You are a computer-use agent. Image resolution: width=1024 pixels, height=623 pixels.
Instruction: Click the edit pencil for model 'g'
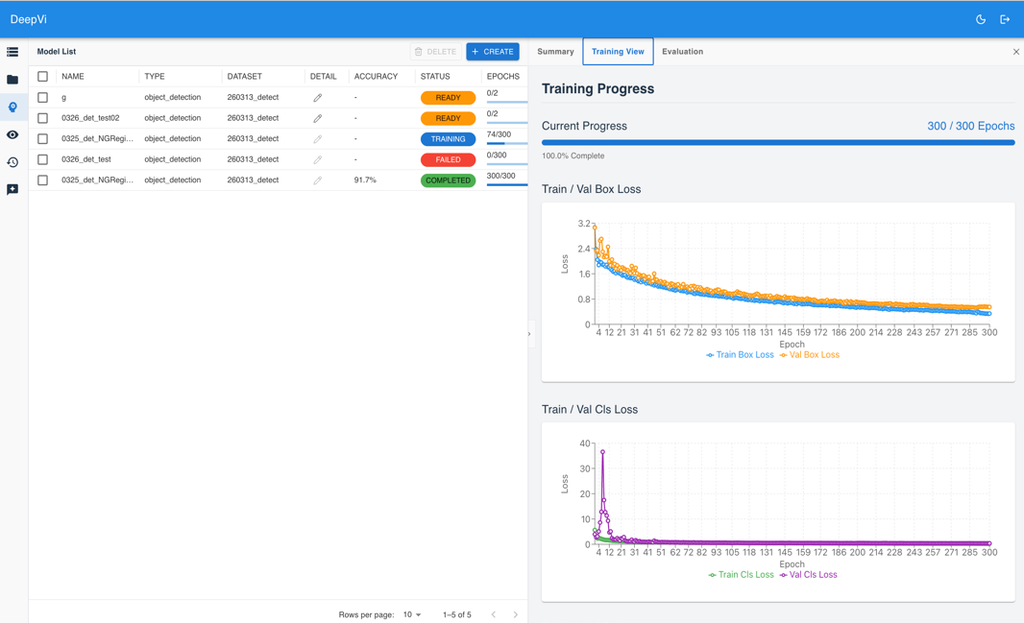click(x=317, y=98)
